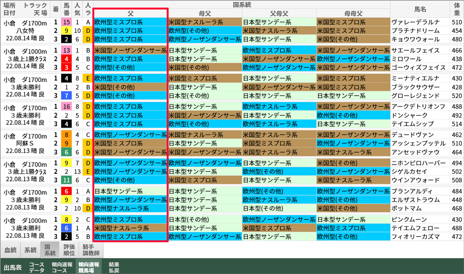
Task: Open 傾向速報コース in bottom navigation
Action: point(62,267)
